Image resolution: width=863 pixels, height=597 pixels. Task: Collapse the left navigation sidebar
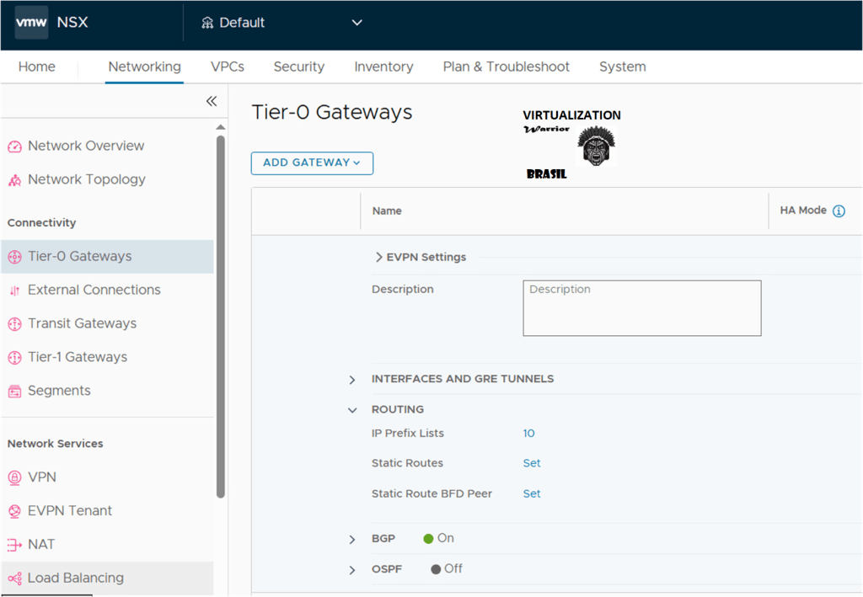click(x=212, y=101)
